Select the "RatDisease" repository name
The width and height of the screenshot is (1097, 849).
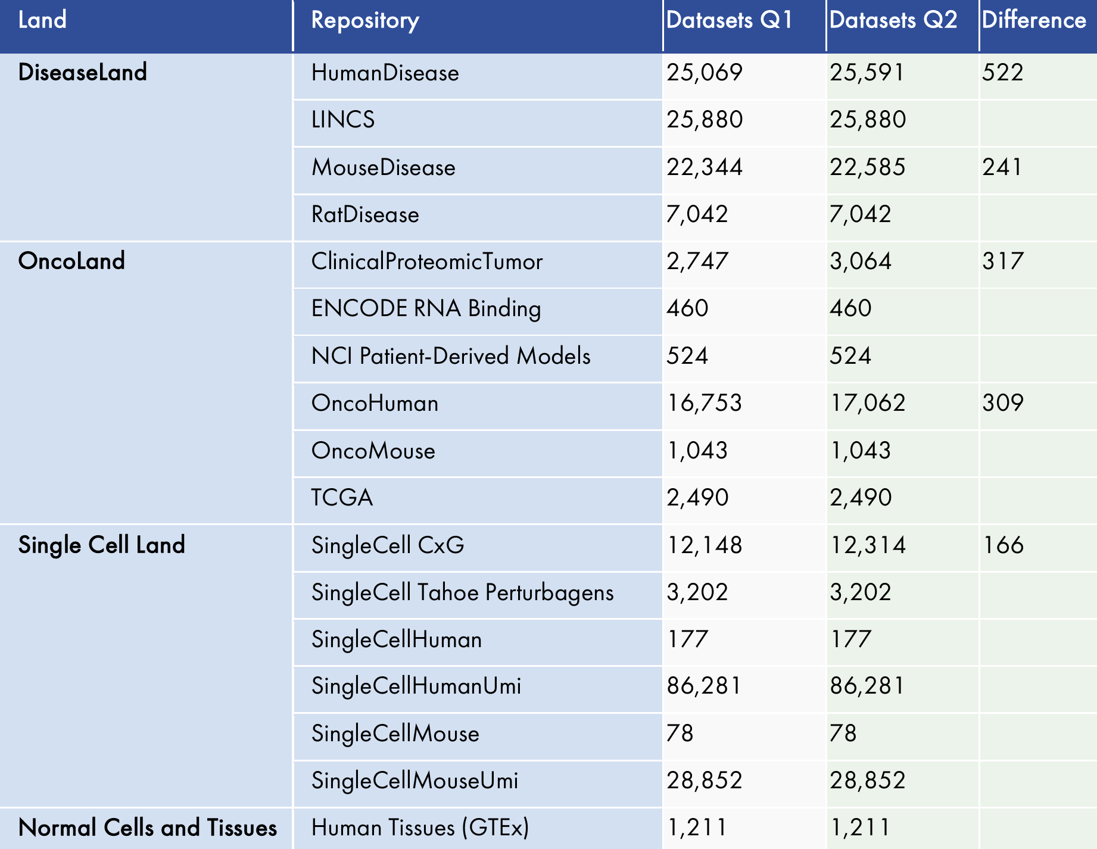[365, 214]
